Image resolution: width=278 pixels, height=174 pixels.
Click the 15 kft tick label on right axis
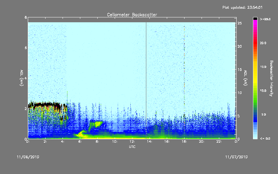click(x=239, y=70)
